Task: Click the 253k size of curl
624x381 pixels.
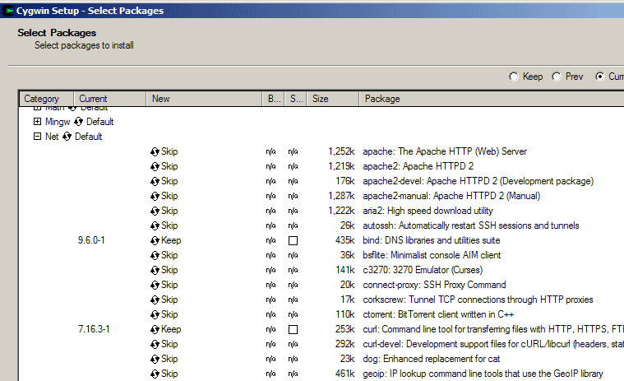Action: (344, 330)
